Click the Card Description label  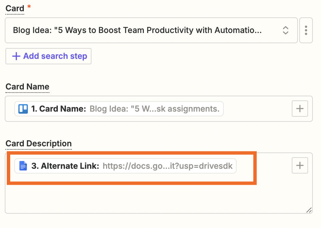[38, 144]
